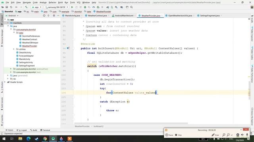
Task: Switch to the WeatherContract.java tab
Action: [x=96, y=16]
